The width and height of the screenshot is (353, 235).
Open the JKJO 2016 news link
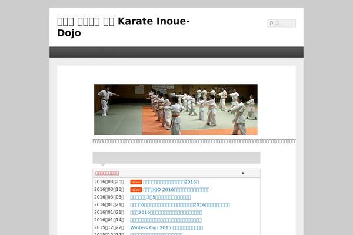pyautogui.click(x=176, y=190)
